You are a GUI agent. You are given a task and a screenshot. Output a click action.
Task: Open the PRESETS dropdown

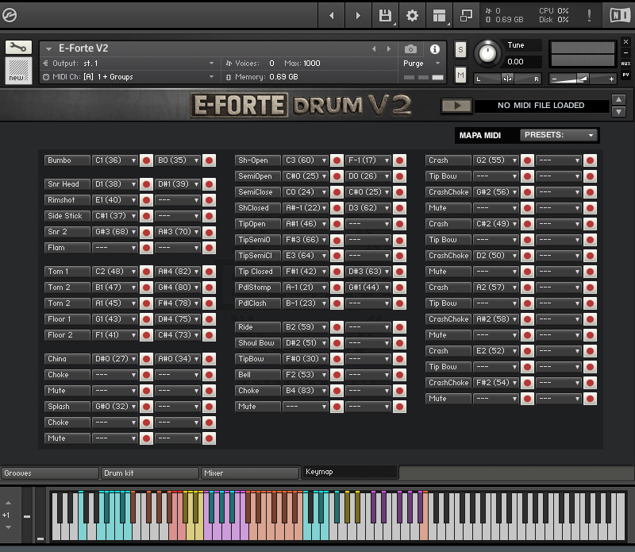[559, 135]
